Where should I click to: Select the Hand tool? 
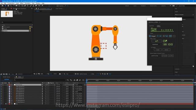8,6
